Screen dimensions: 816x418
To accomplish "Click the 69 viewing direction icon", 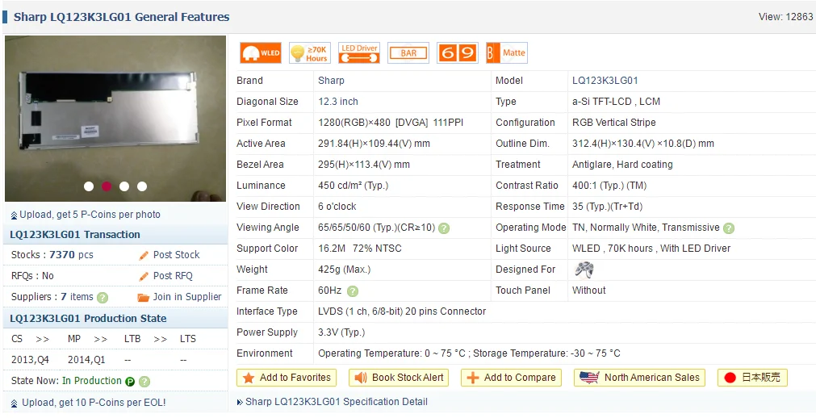I will pyautogui.click(x=458, y=52).
